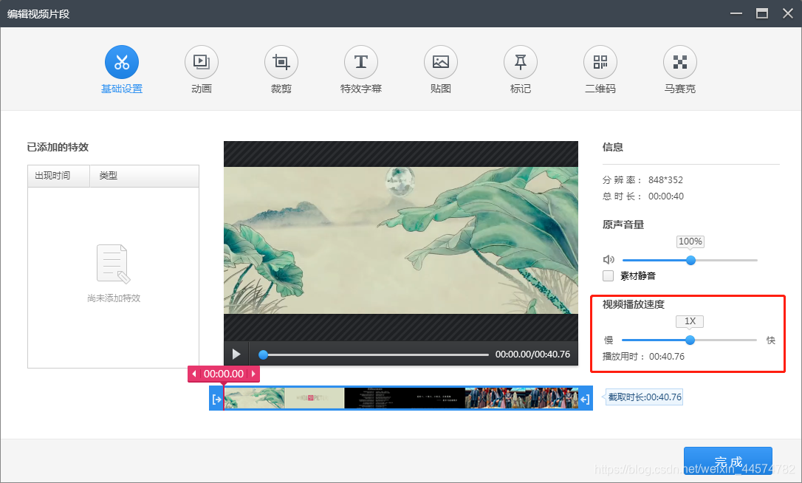Click the lotus frame thumbnail in timeline
Viewport: 802px width, 483px height.
254,398
